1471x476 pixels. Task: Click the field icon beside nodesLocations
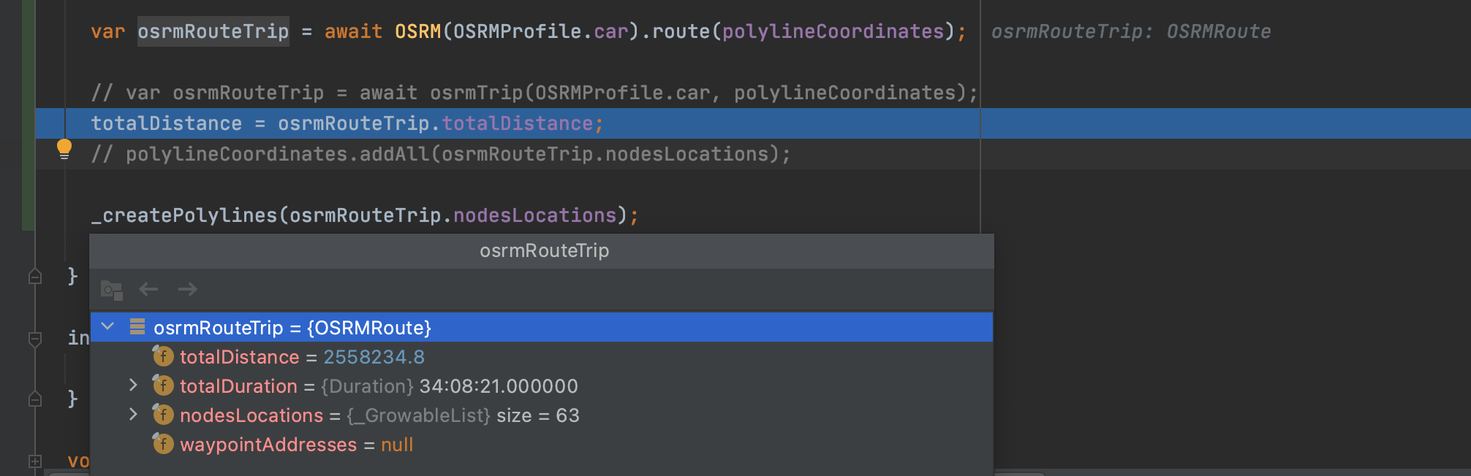coord(162,415)
